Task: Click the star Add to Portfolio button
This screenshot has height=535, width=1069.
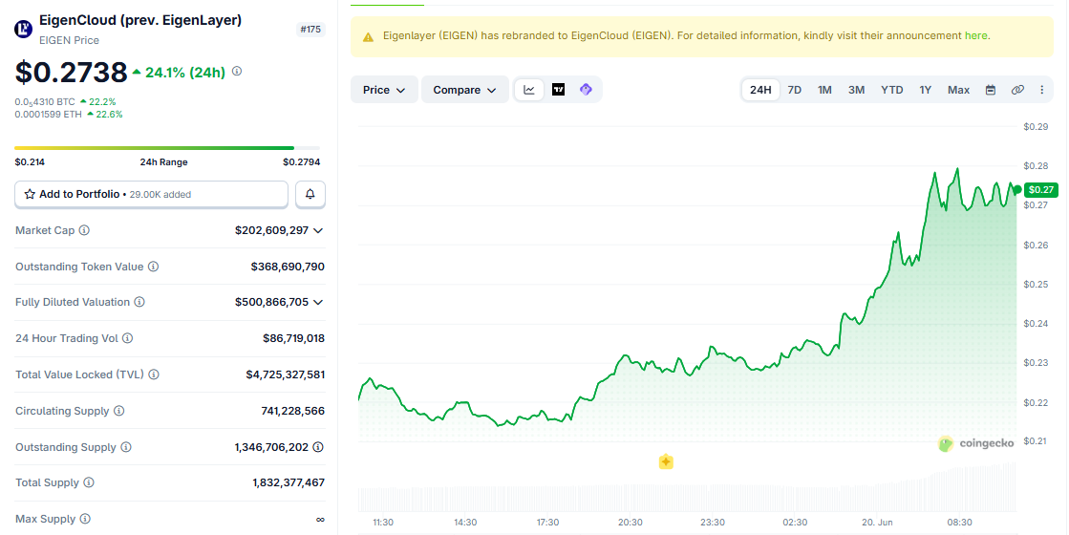Action: pos(151,194)
